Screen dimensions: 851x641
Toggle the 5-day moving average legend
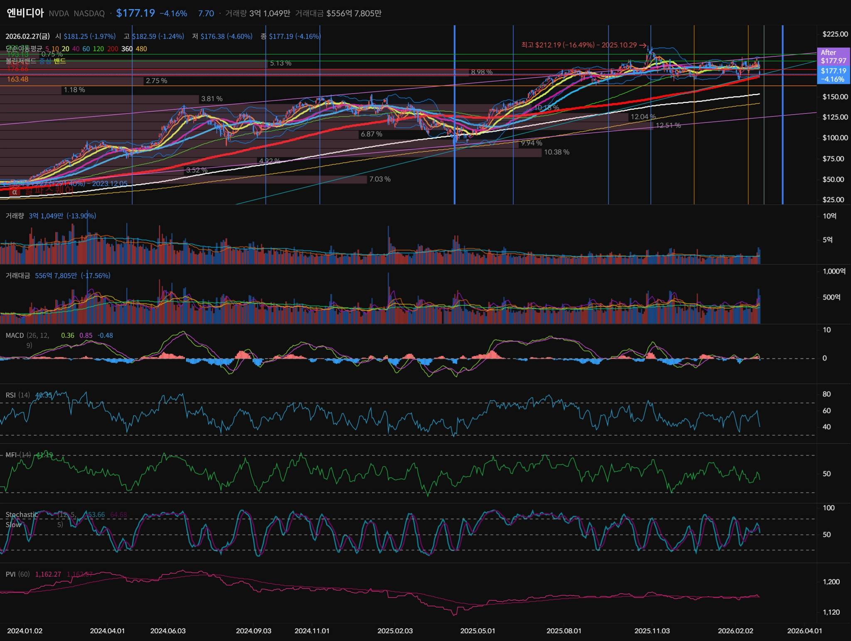tap(47, 49)
